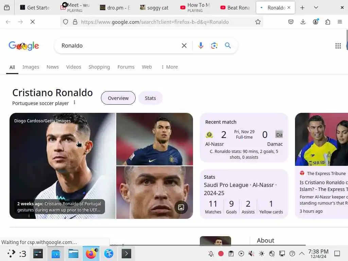Switch to Shopping results tab
Viewport: 348px width, 261px height.
click(x=99, y=67)
